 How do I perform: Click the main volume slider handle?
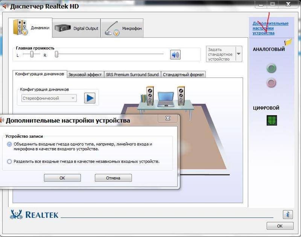coord(56,54)
